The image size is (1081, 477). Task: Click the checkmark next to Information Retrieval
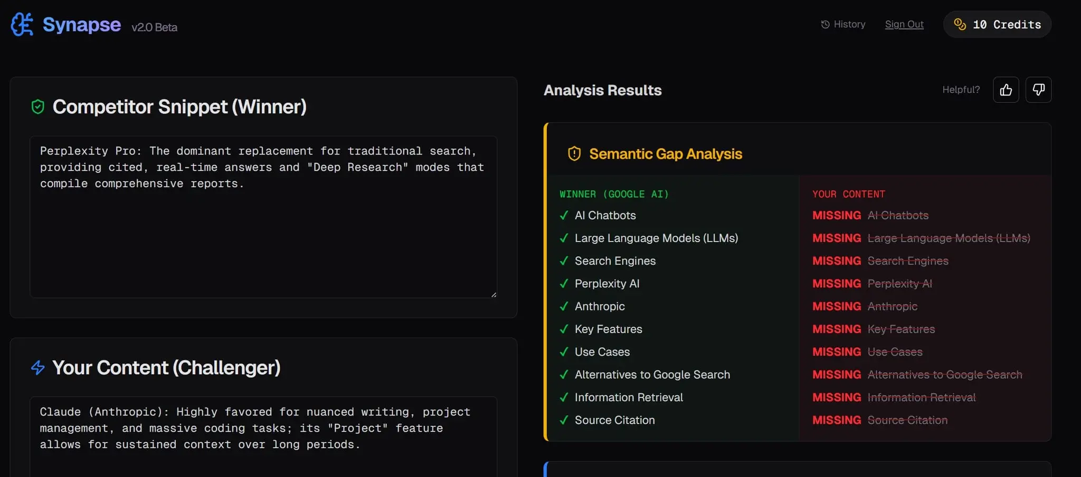tap(564, 397)
